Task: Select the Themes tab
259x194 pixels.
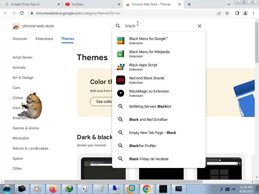Action: pyautogui.click(x=68, y=39)
